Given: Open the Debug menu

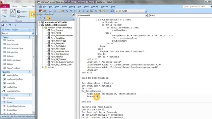Looking at the screenshot, I should point(72,7).
